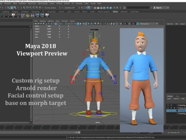Open the Symmetry: Off dropdown
Screen dimensions: 186x140
(x=70, y=8)
